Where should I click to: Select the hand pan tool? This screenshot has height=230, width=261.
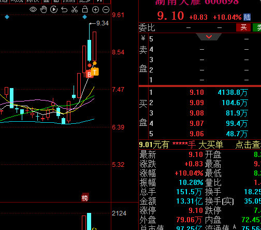(44, 9)
